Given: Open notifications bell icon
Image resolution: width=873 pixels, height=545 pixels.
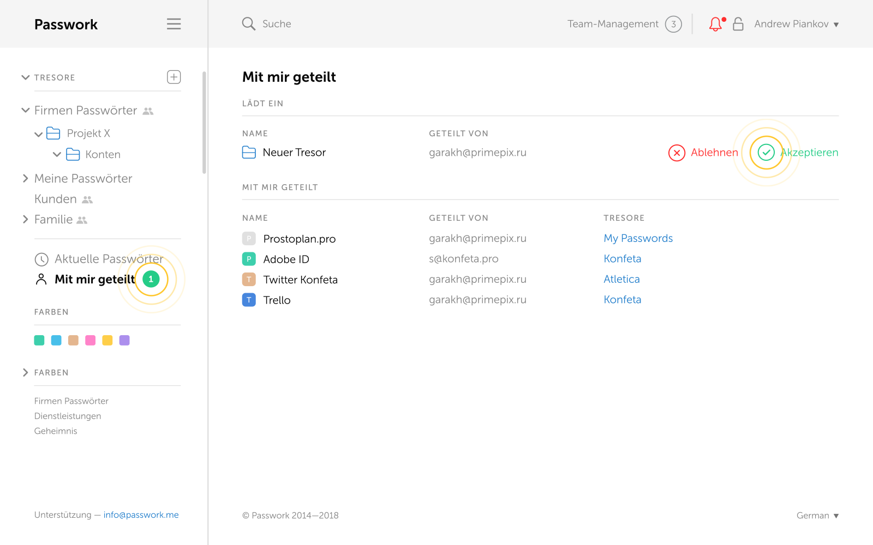Looking at the screenshot, I should [716, 24].
